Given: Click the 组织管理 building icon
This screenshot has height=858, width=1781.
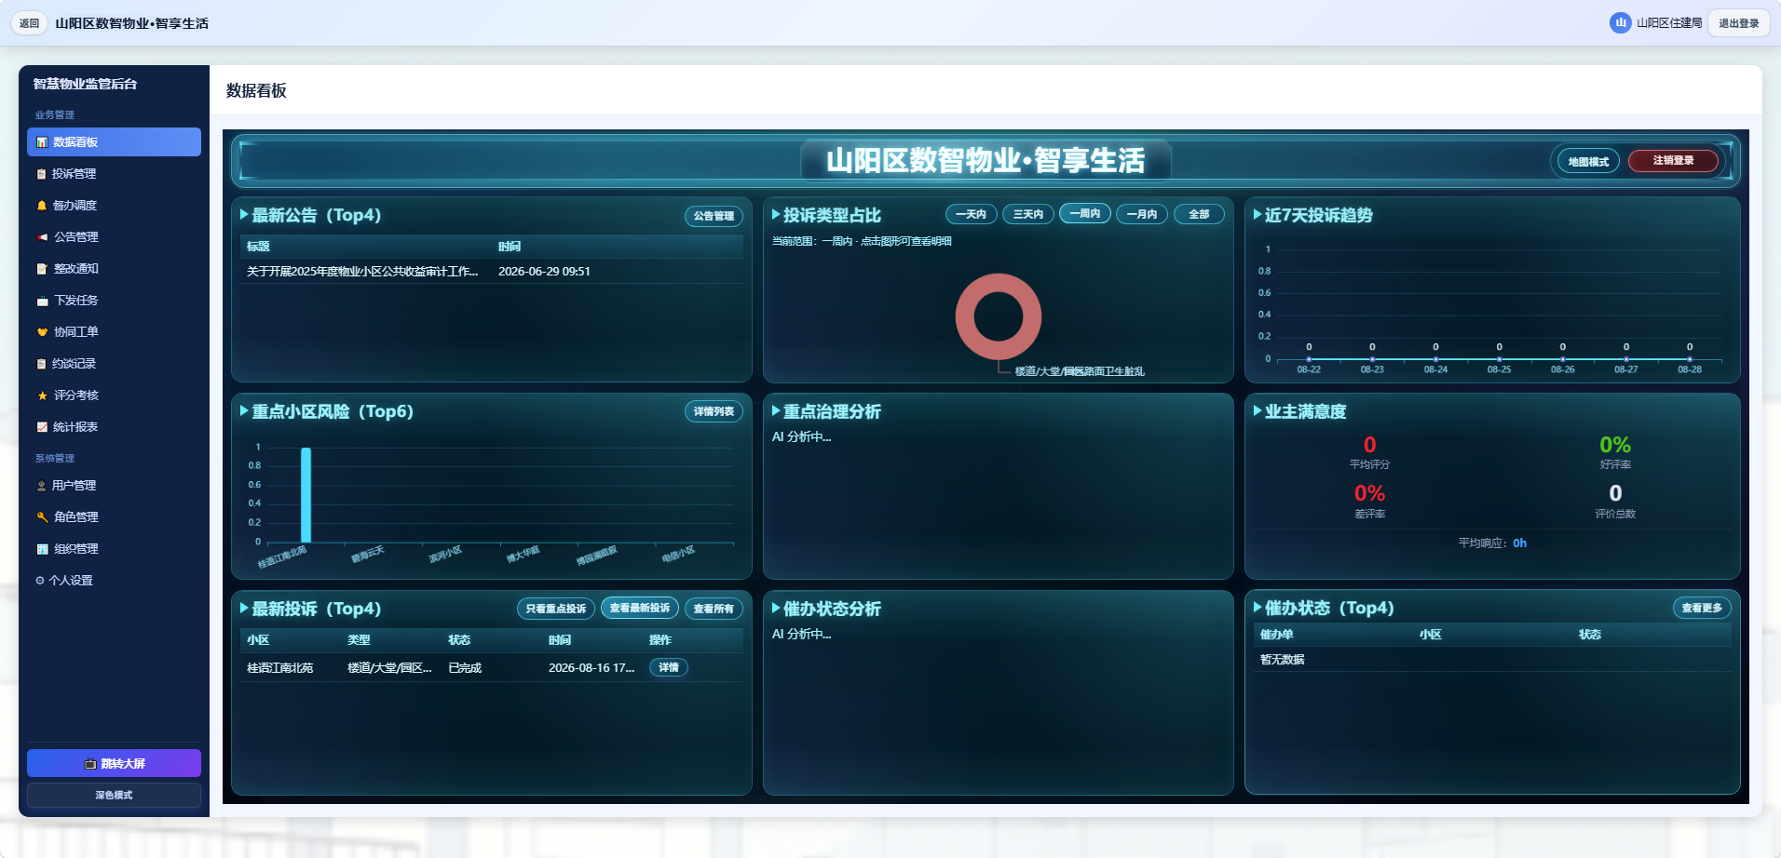Looking at the screenshot, I should (x=42, y=549).
